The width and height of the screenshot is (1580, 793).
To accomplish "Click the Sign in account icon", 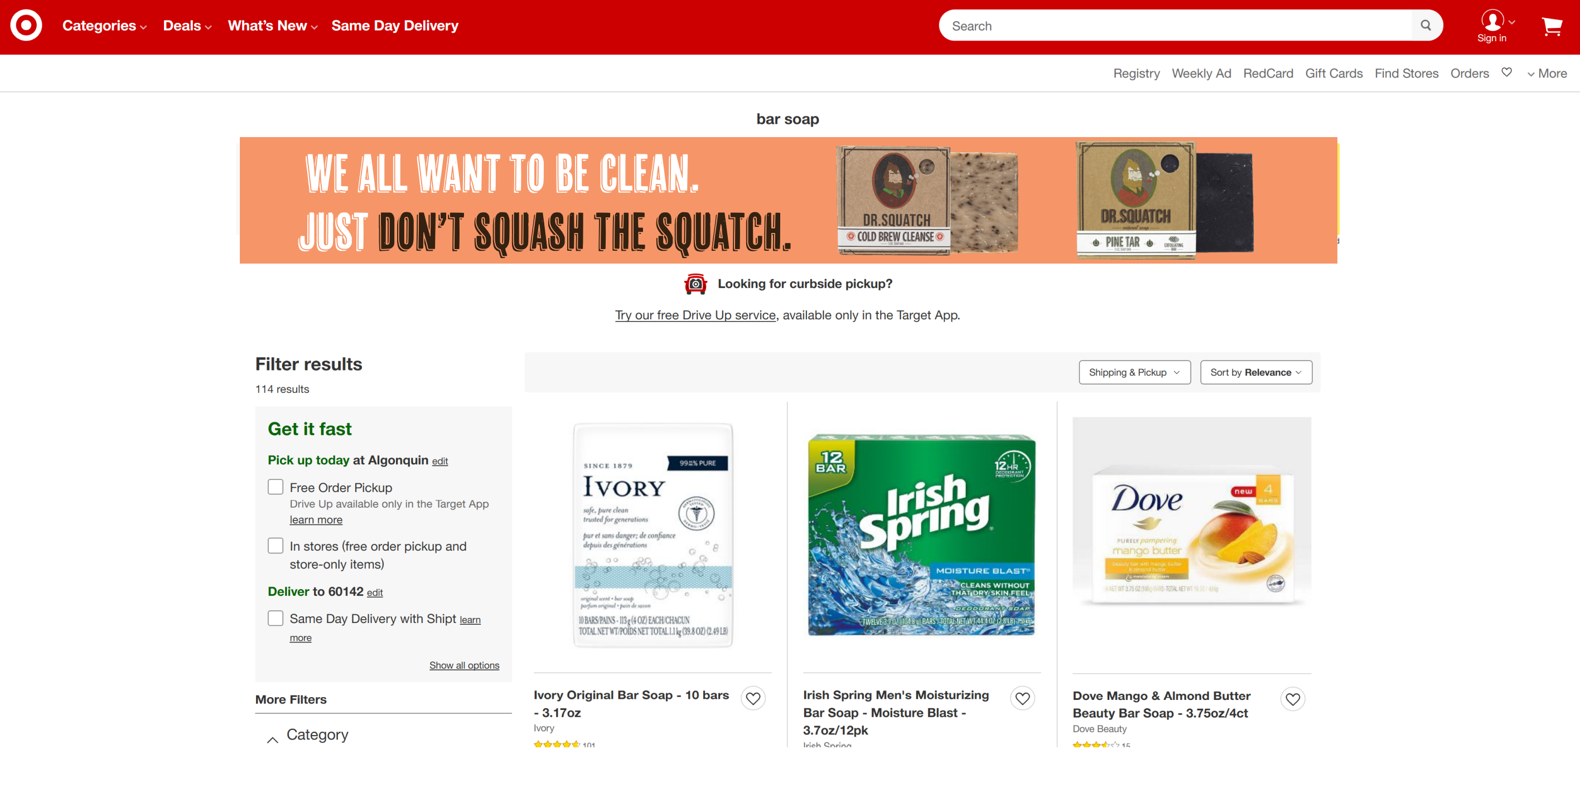I will pos(1492,26).
